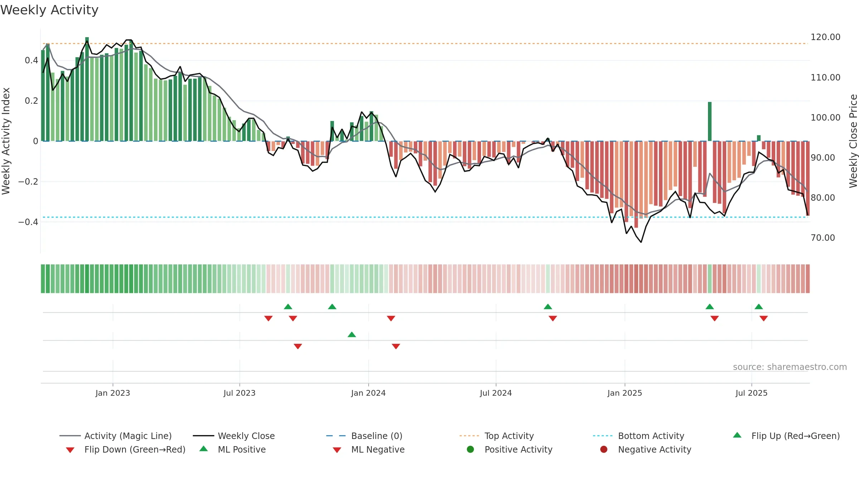Select the ML Negative marker before Jan 2024
859x483 pixels.
(298, 346)
